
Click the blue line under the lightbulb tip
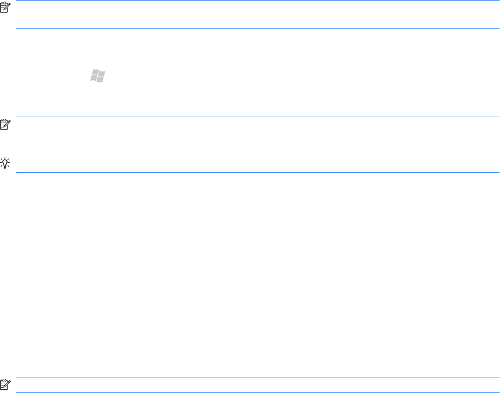pyautogui.click(x=258, y=173)
